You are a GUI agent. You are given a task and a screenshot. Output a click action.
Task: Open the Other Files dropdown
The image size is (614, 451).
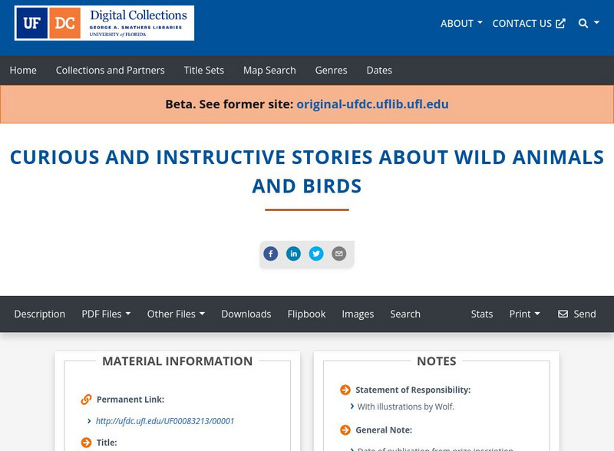(x=176, y=314)
